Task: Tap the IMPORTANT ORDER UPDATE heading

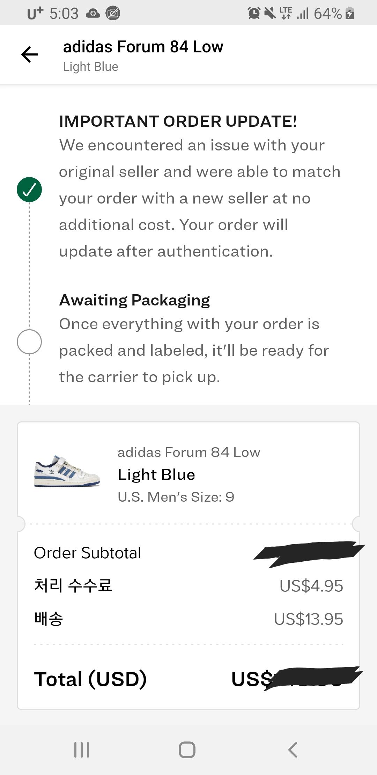Action: pyautogui.click(x=178, y=121)
